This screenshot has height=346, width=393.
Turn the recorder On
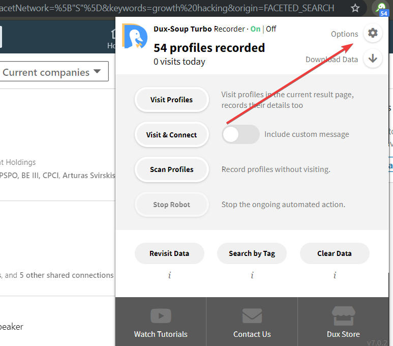255,29
